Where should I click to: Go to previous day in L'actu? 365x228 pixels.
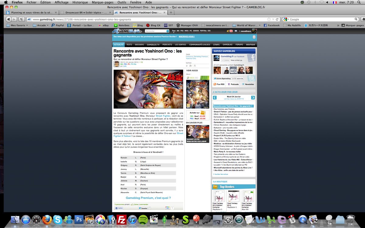215,98
